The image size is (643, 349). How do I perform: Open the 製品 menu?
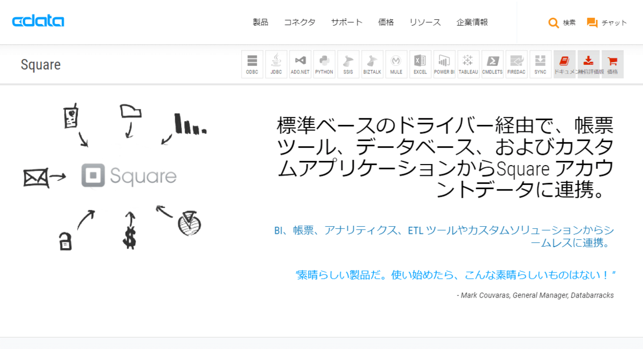(260, 22)
